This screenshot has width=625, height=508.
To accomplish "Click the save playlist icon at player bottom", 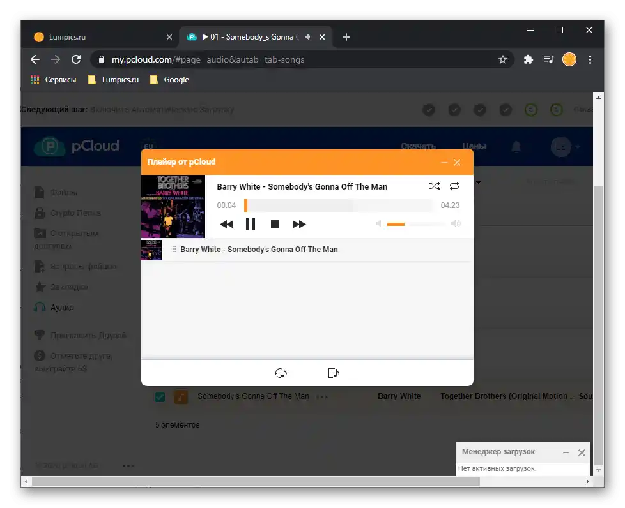I will [x=334, y=373].
